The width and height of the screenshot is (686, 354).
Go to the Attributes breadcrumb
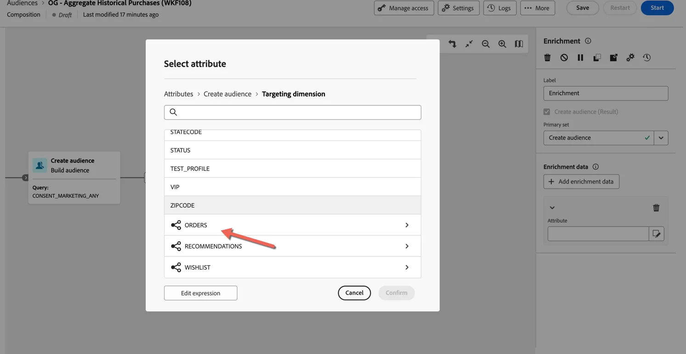click(x=179, y=94)
